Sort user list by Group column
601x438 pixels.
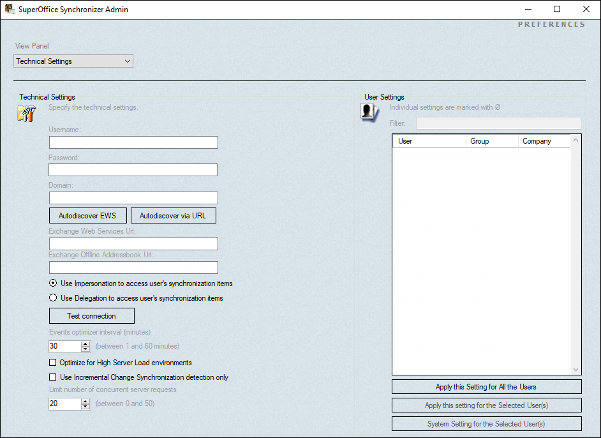click(492, 140)
